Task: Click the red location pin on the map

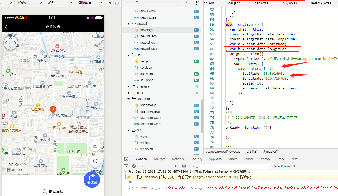Action: pyautogui.click(x=53, y=110)
